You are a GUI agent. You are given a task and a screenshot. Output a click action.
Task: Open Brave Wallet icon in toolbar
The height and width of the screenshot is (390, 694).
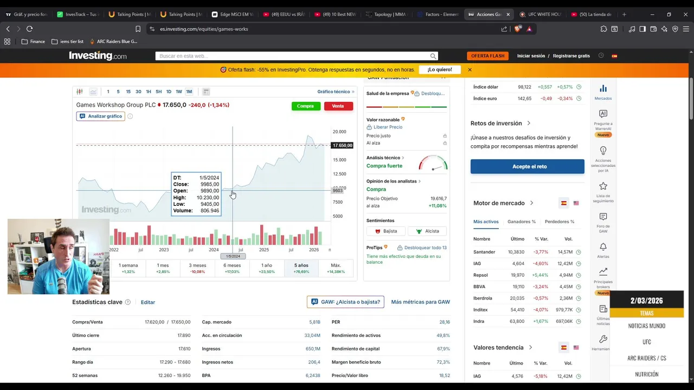point(653,29)
